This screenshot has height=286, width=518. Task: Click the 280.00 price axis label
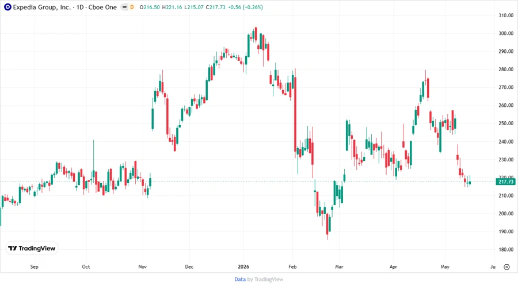coord(506,69)
